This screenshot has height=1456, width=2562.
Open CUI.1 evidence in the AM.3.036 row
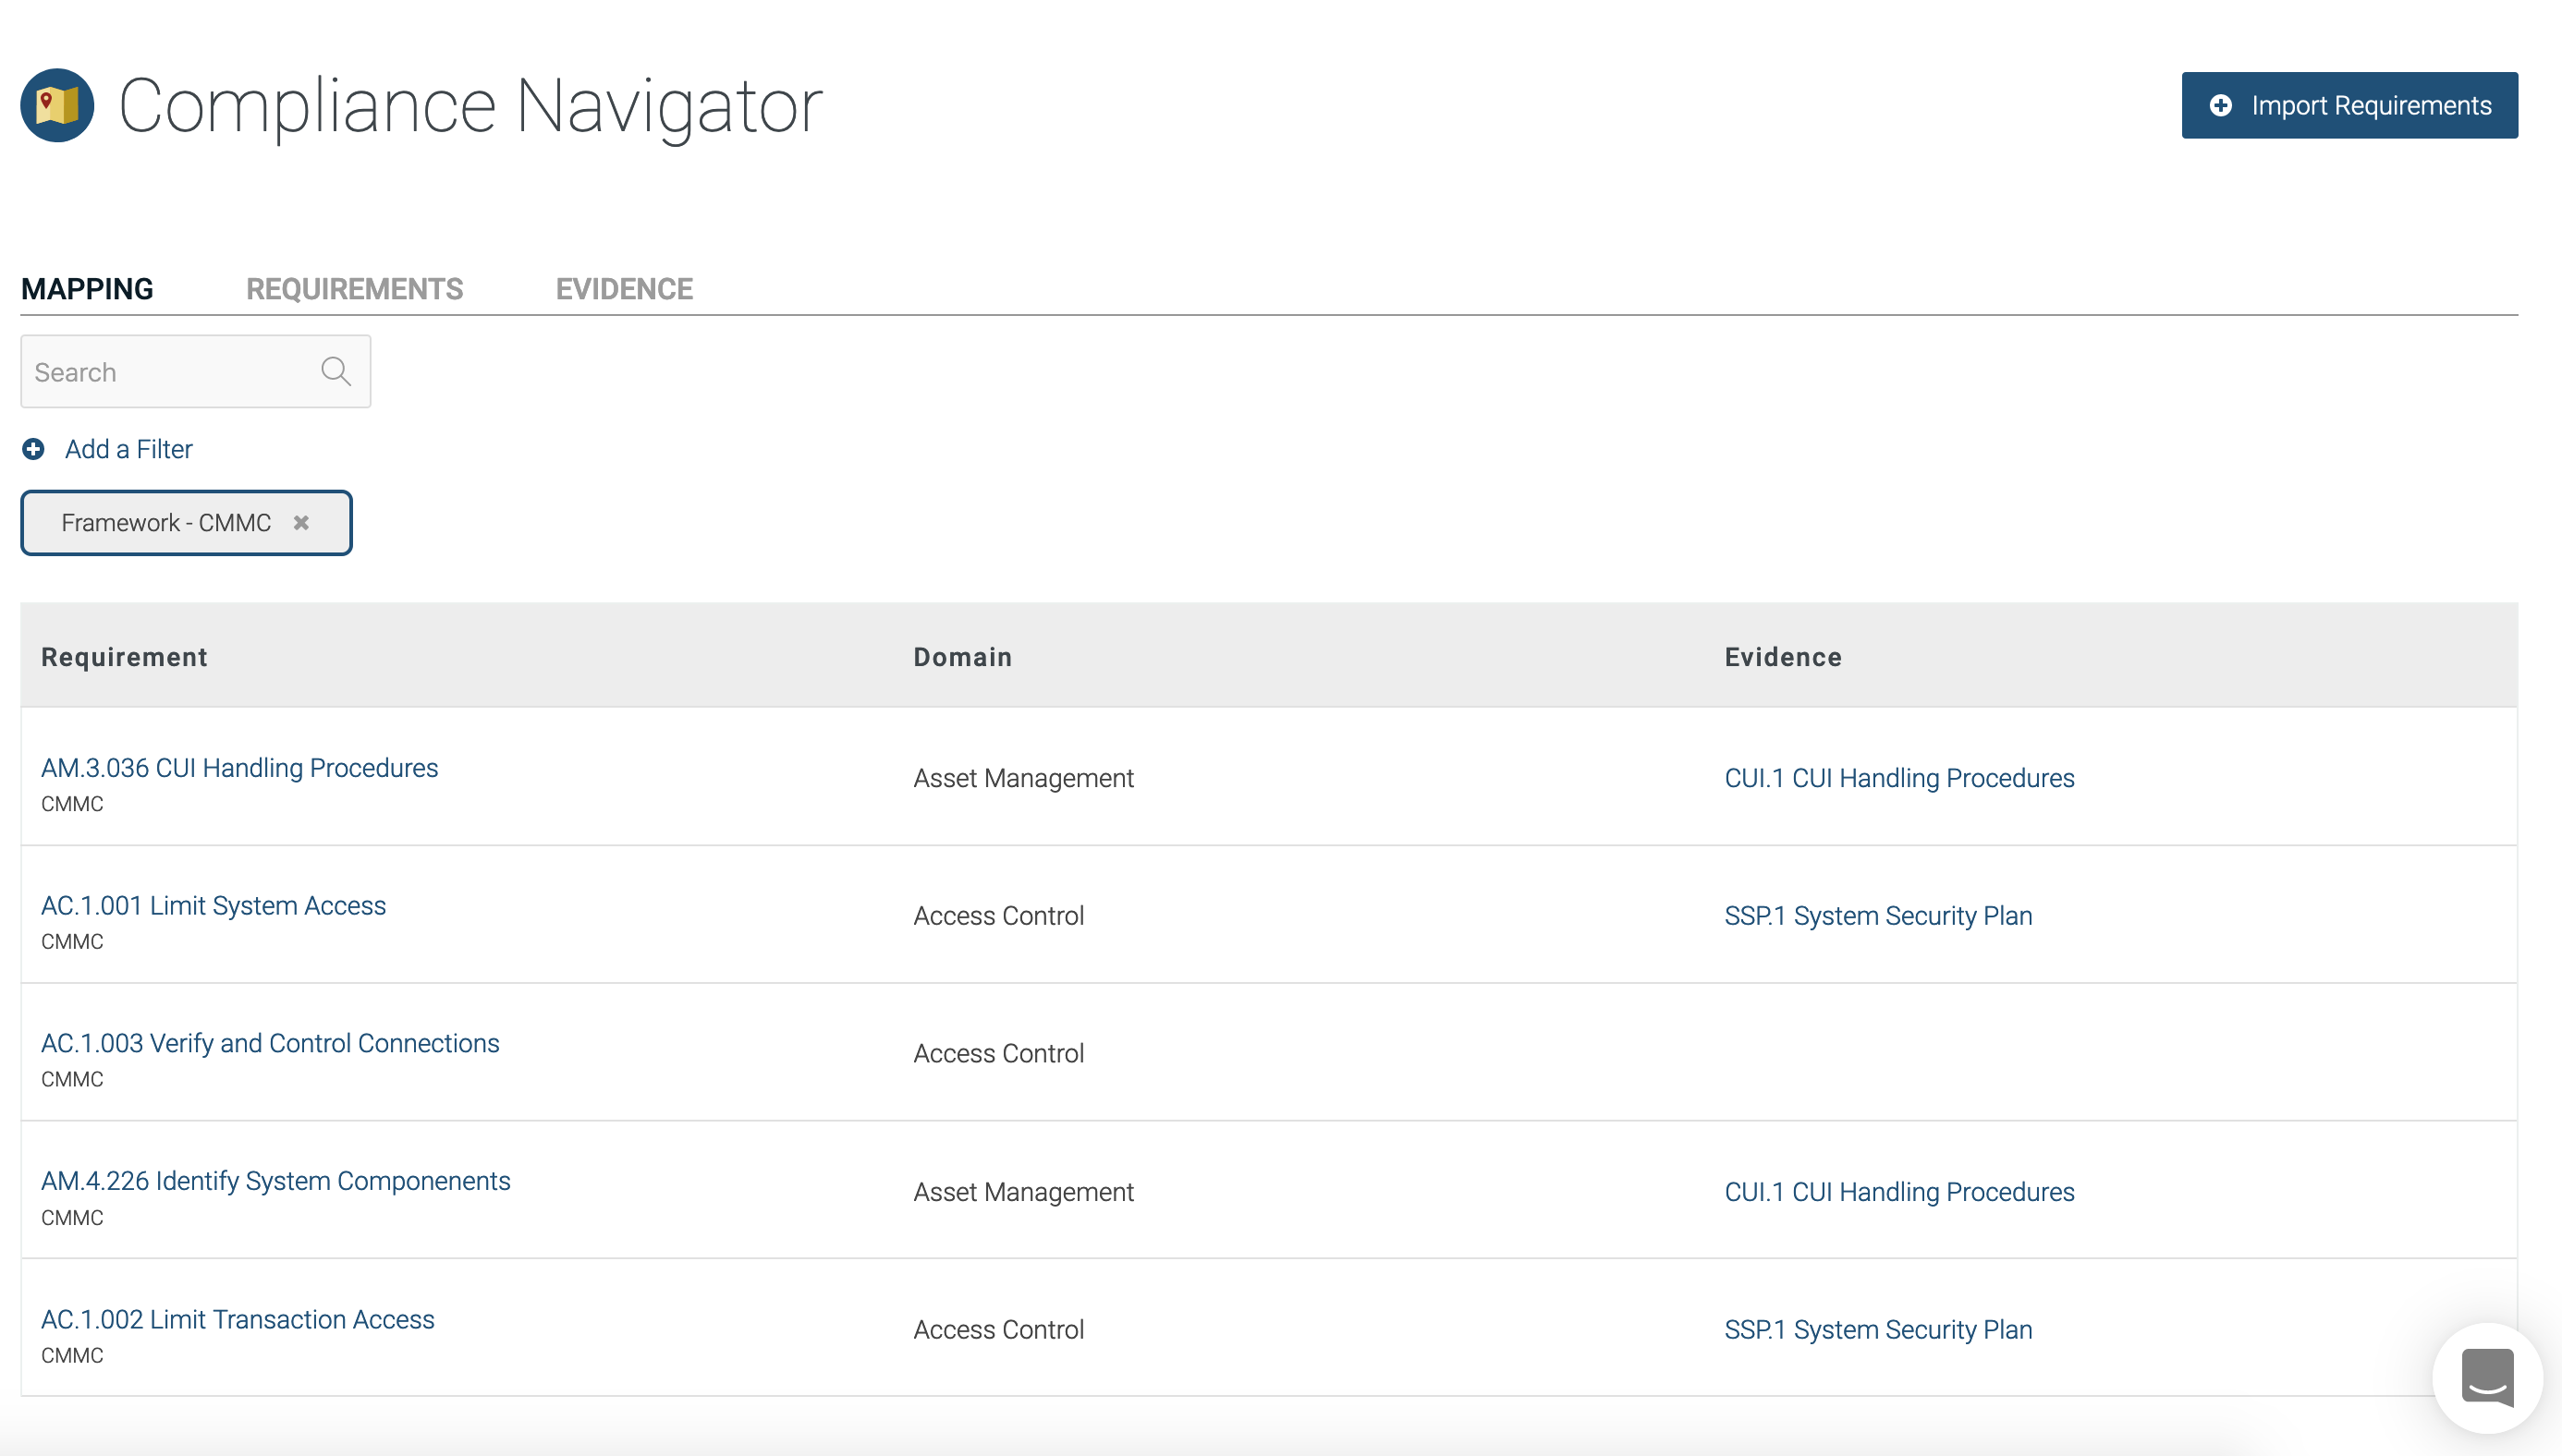click(x=1898, y=777)
